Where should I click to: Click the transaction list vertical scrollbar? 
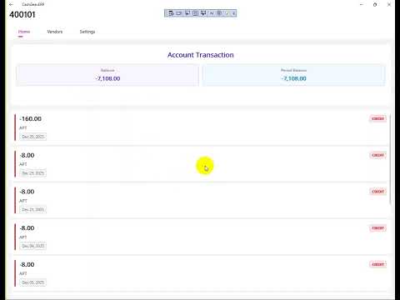point(390,160)
